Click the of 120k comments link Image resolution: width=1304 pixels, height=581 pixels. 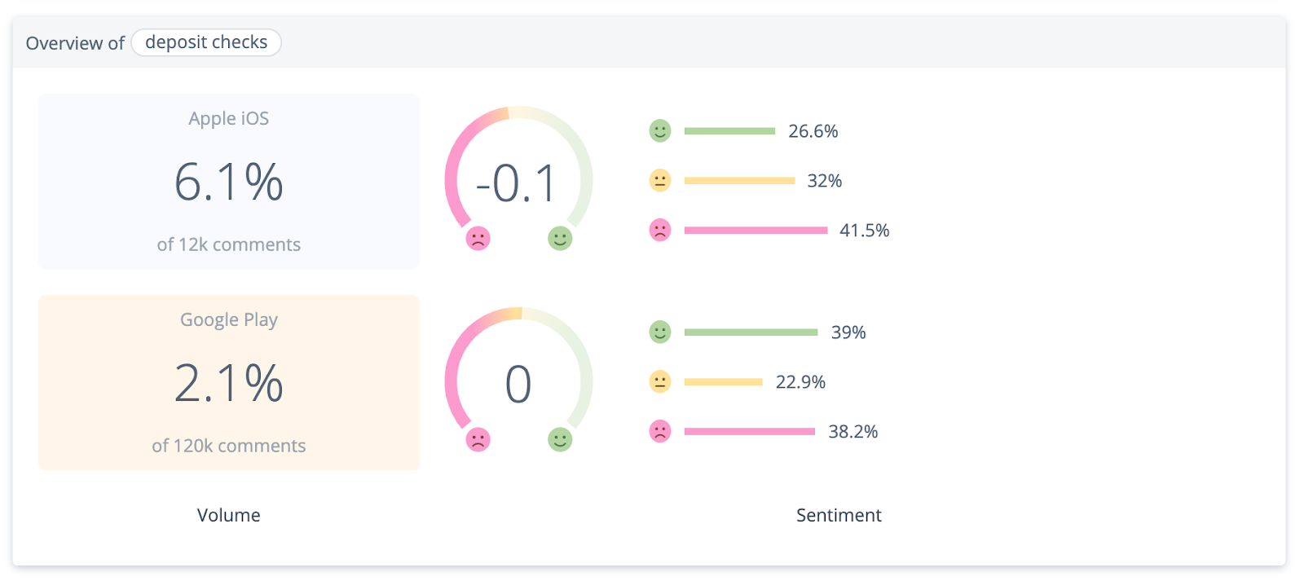click(228, 445)
